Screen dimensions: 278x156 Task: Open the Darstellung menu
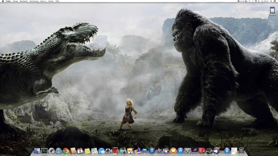[x=34, y=1]
